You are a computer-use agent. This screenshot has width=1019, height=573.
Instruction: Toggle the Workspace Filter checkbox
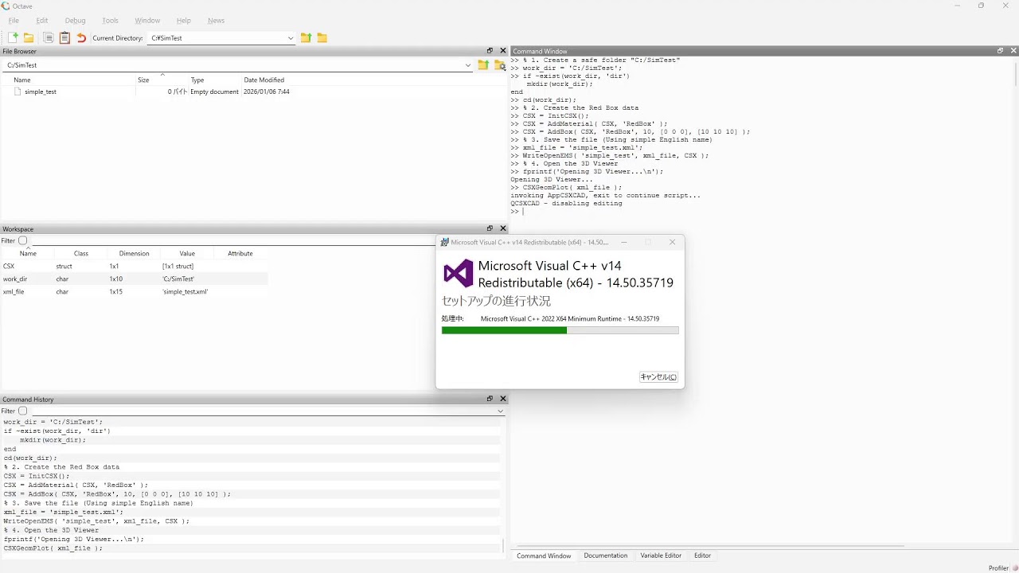(x=22, y=240)
